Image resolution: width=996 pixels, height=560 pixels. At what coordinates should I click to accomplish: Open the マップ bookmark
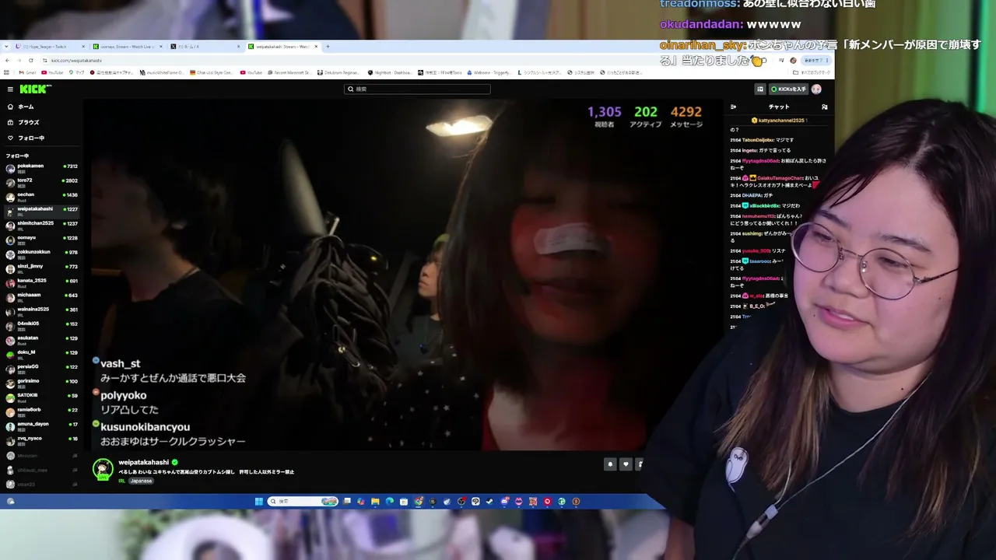77,72
